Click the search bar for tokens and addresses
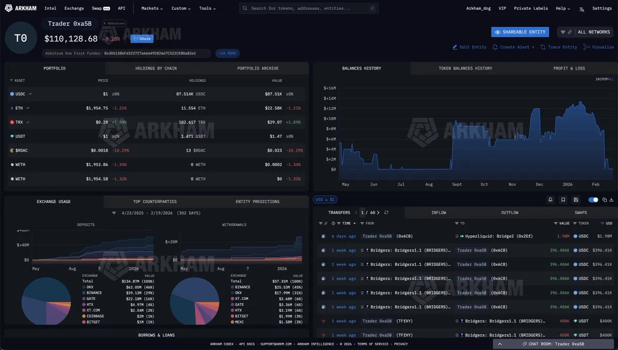618x350 pixels. click(x=308, y=8)
